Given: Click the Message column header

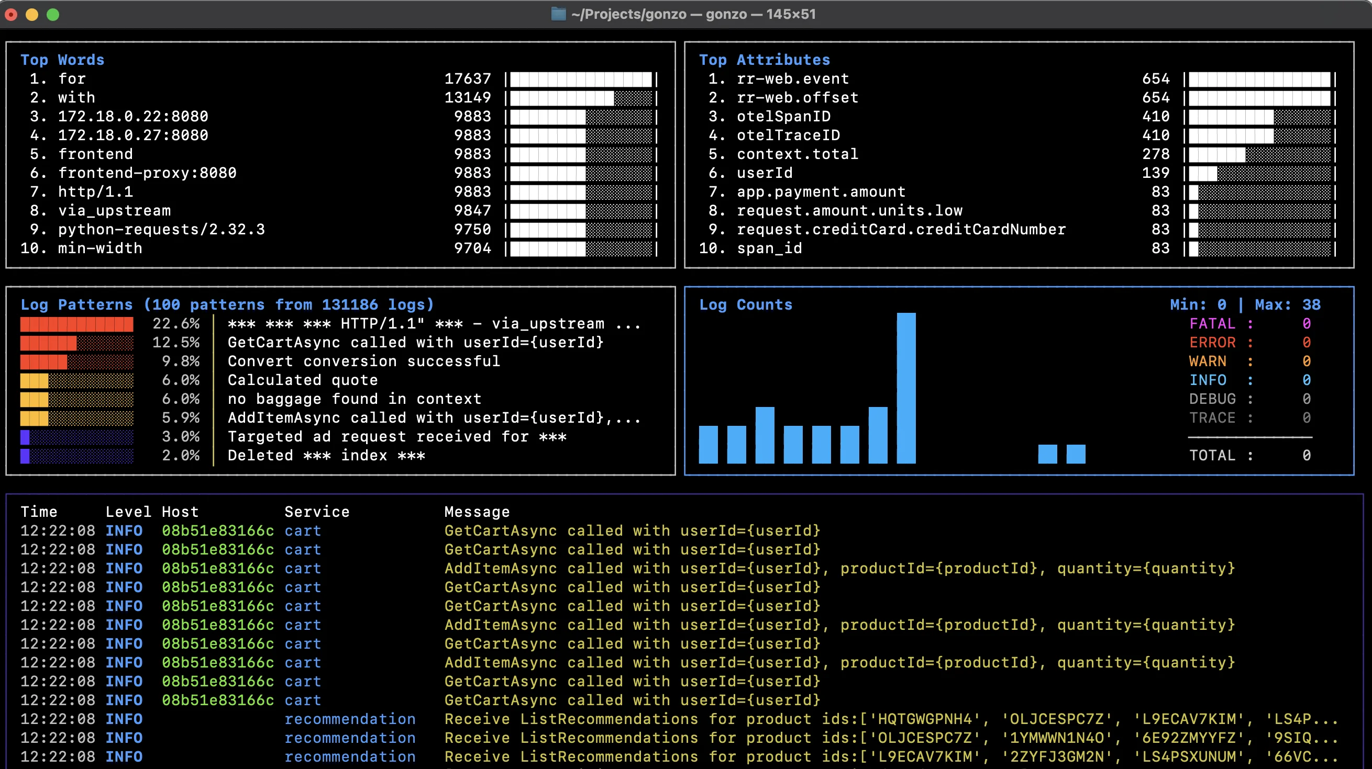Looking at the screenshot, I should (477, 512).
